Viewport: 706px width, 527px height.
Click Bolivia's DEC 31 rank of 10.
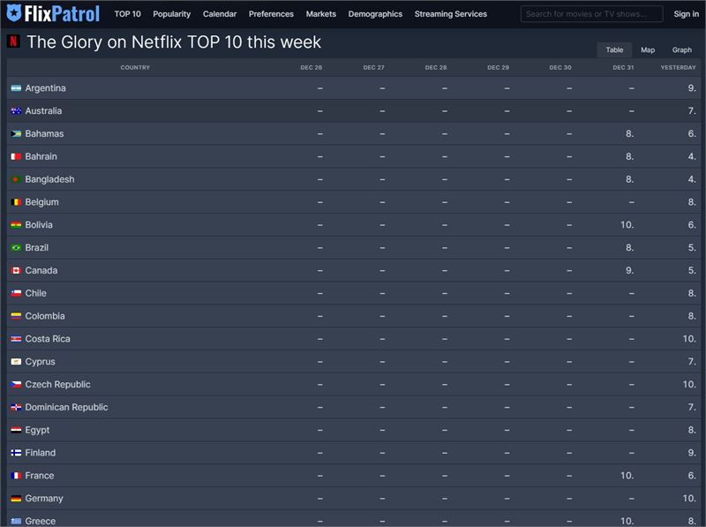click(x=627, y=225)
